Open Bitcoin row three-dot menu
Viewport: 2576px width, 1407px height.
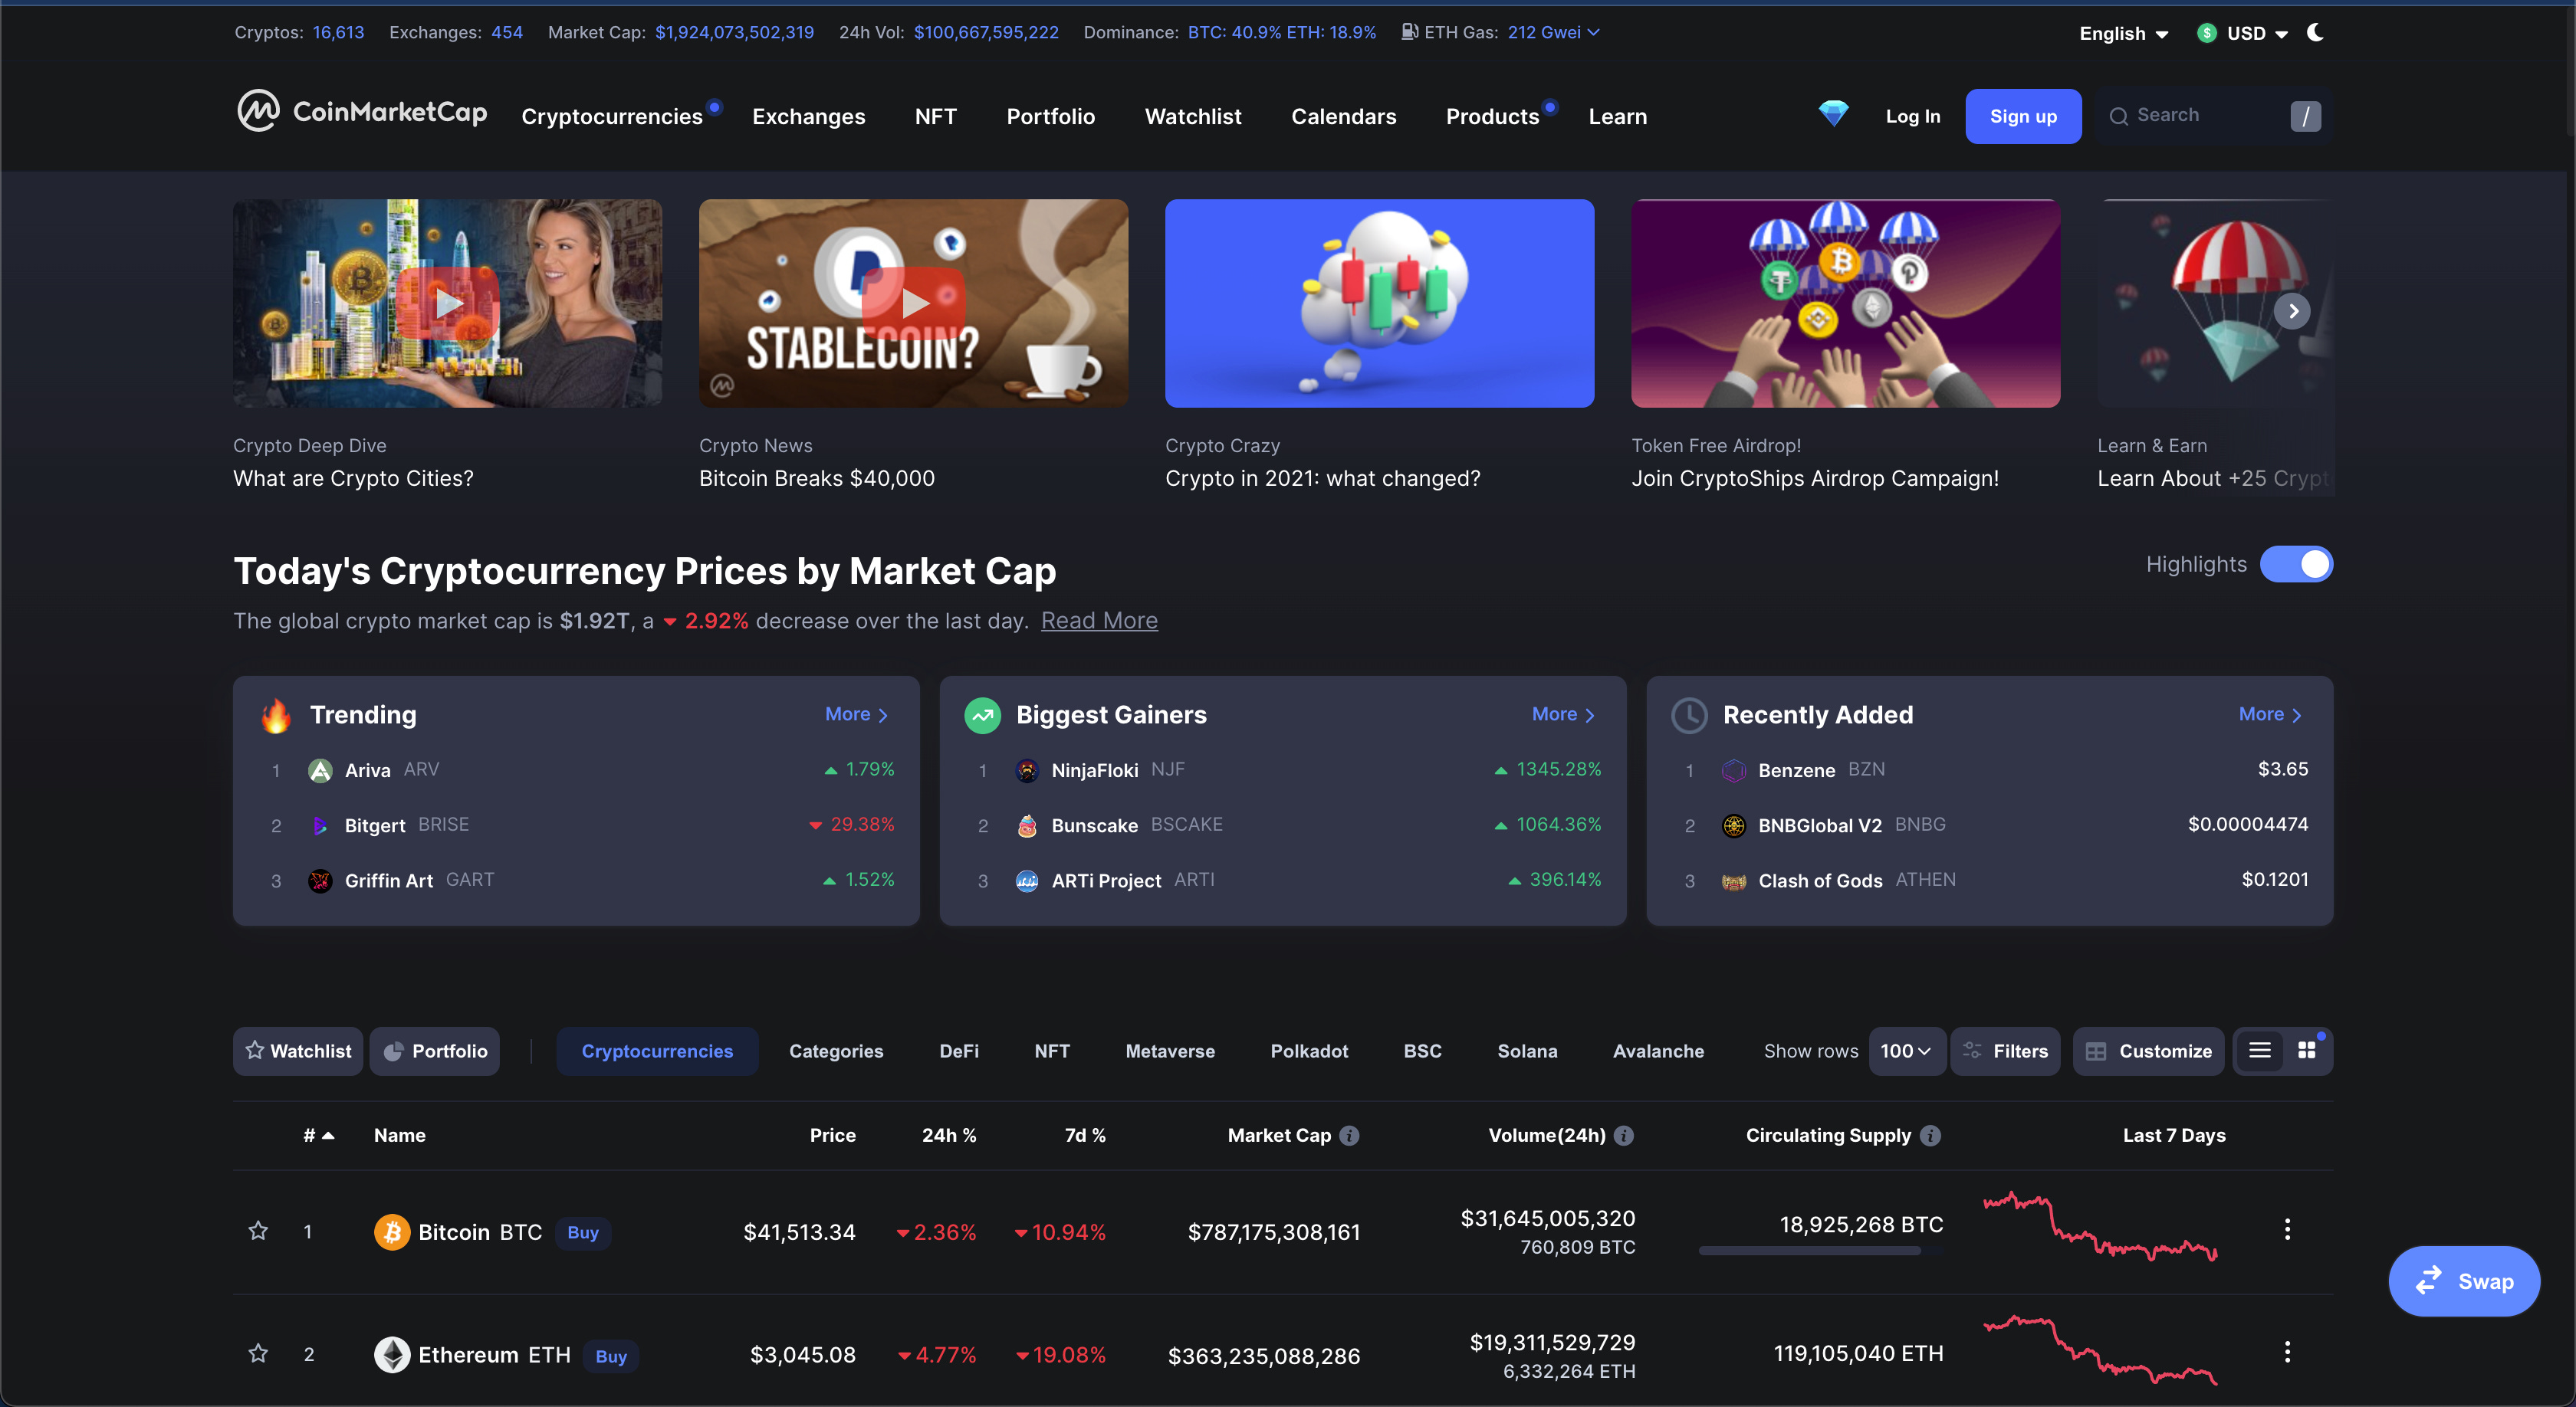pyautogui.click(x=2286, y=1230)
